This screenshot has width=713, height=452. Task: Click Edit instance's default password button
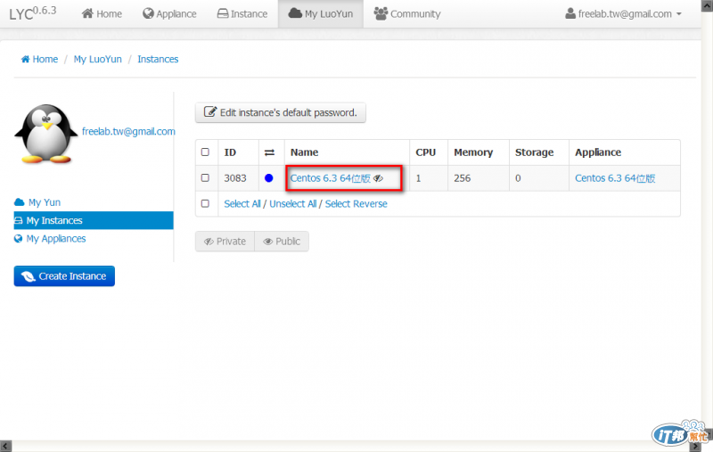(281, 112)
